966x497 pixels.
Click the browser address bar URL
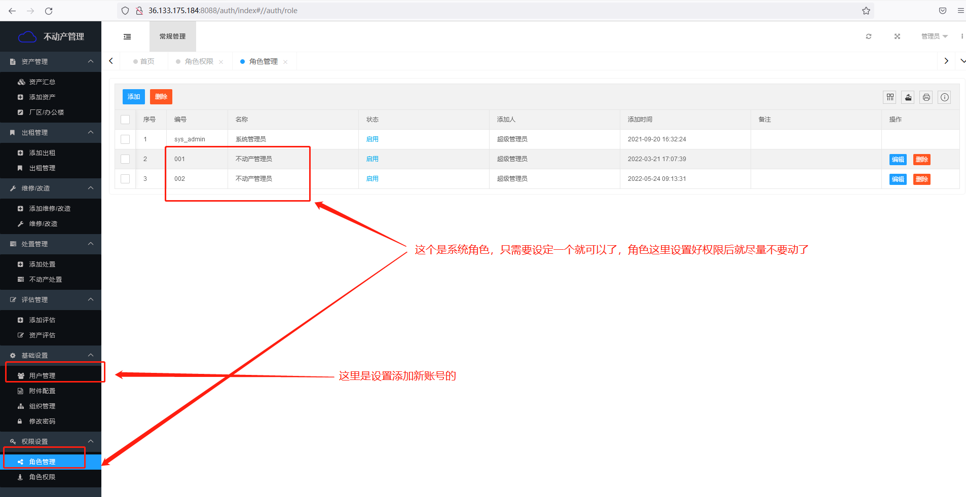pos(223,11)
